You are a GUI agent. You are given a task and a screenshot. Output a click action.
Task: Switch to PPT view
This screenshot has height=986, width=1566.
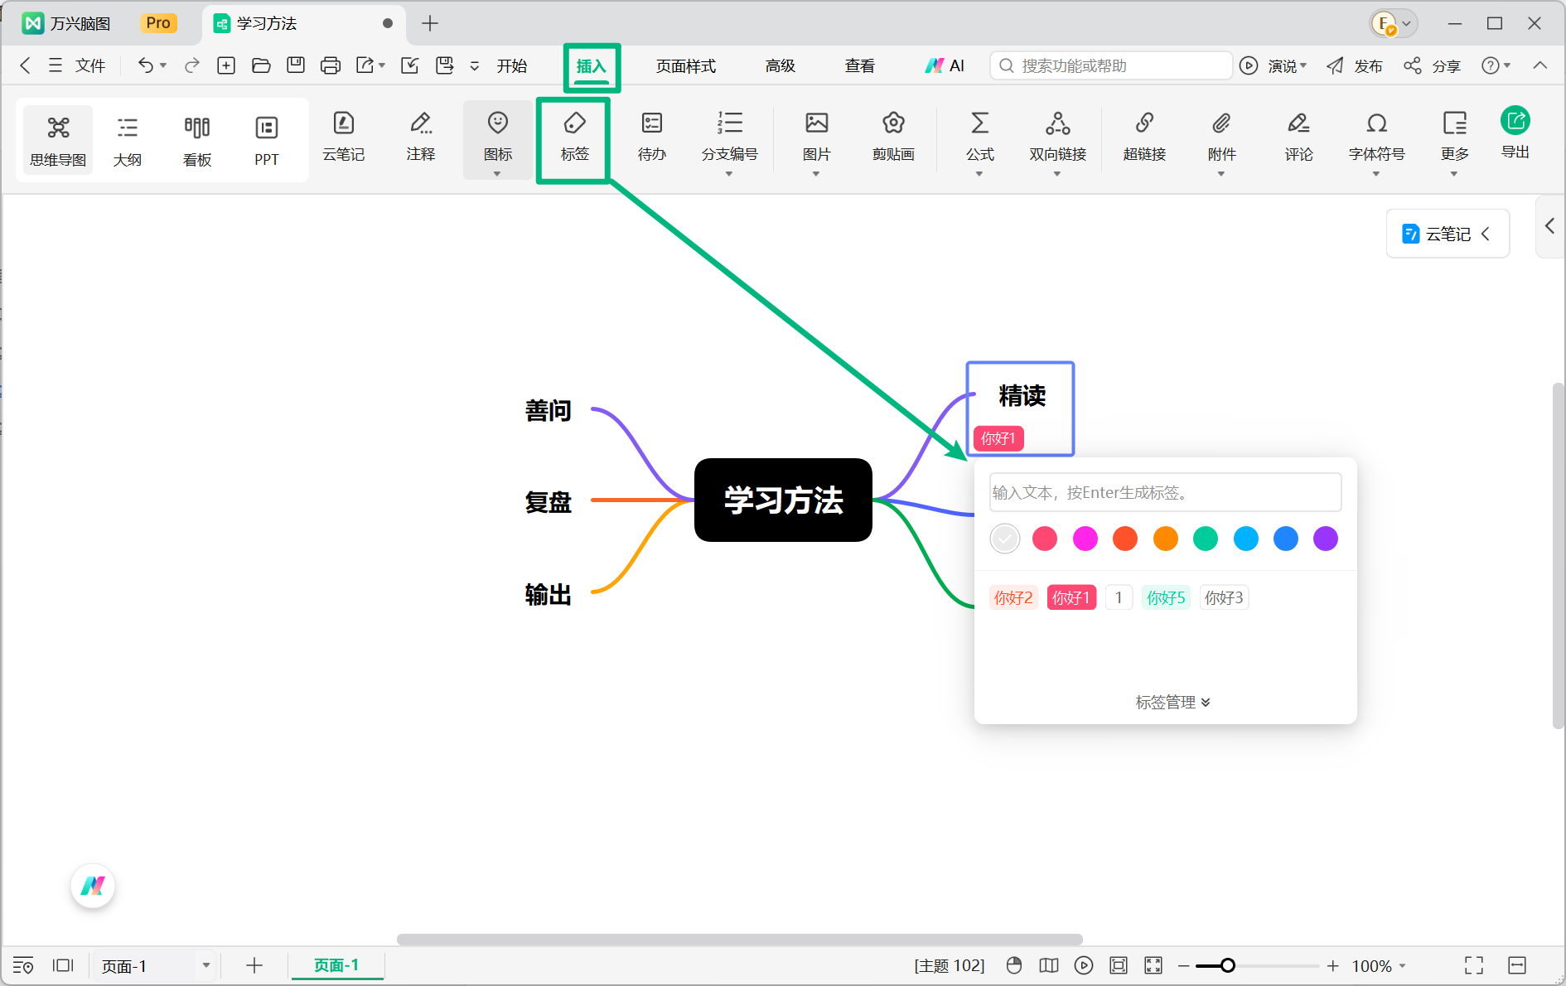[267, 141]
